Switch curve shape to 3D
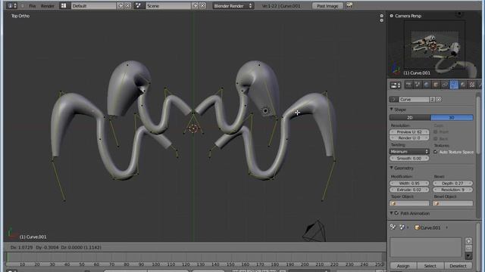 [x=452, y=118]
